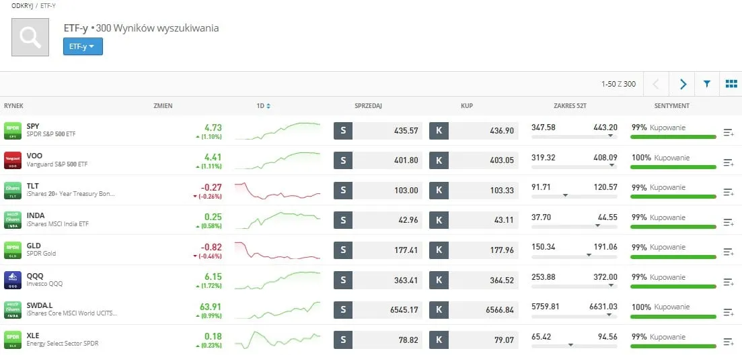Open the filter funnel icon
The width and height of the screenshot is (742, 355).
707,84
